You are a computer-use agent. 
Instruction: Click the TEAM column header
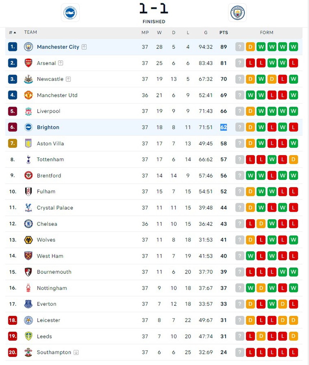(x=31, y=32)
